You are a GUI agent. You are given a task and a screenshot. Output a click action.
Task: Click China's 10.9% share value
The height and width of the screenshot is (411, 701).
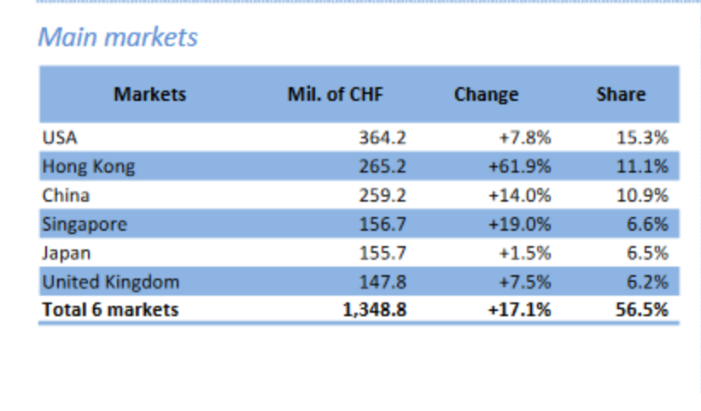pos(642,195)
